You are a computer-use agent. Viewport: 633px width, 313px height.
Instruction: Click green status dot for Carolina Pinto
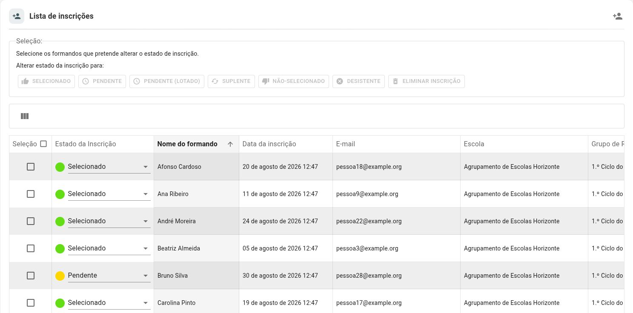pyautogui.click(x=60, y=303)
